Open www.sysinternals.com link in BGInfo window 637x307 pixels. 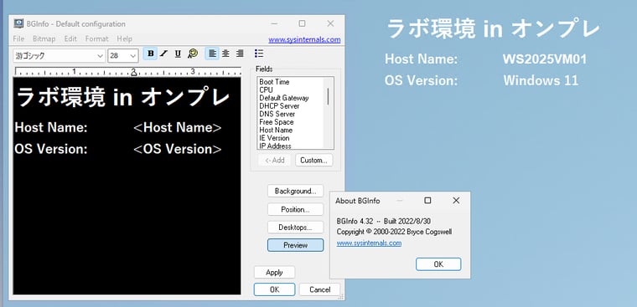(304, 40)
